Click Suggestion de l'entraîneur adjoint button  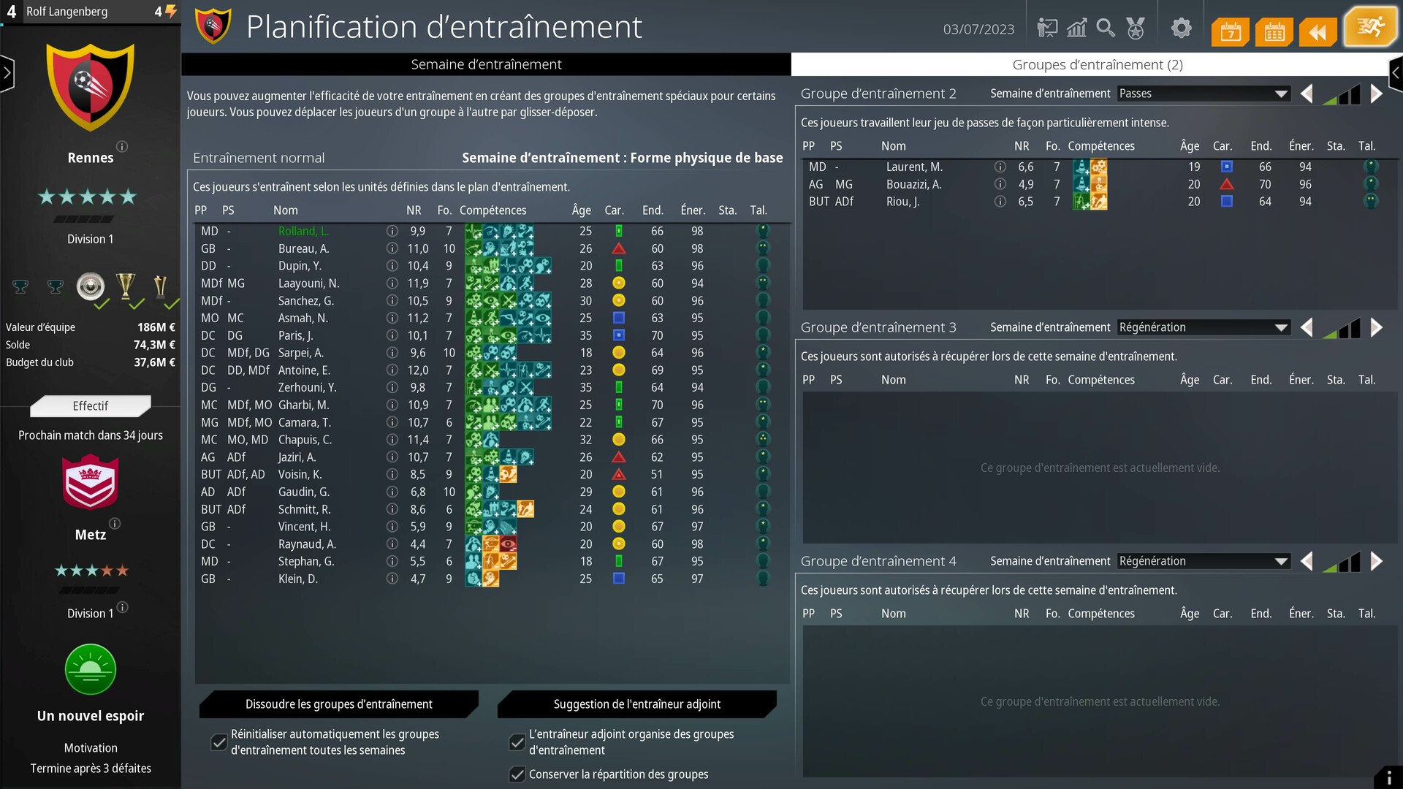pyautogui.click(x=636, y=704)
